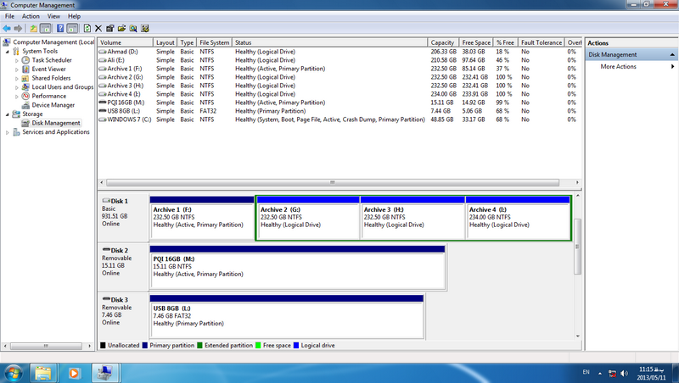Select Services and Applications node
The height and width of the screenshot is (383, 679).
click(x=56, y=132)
